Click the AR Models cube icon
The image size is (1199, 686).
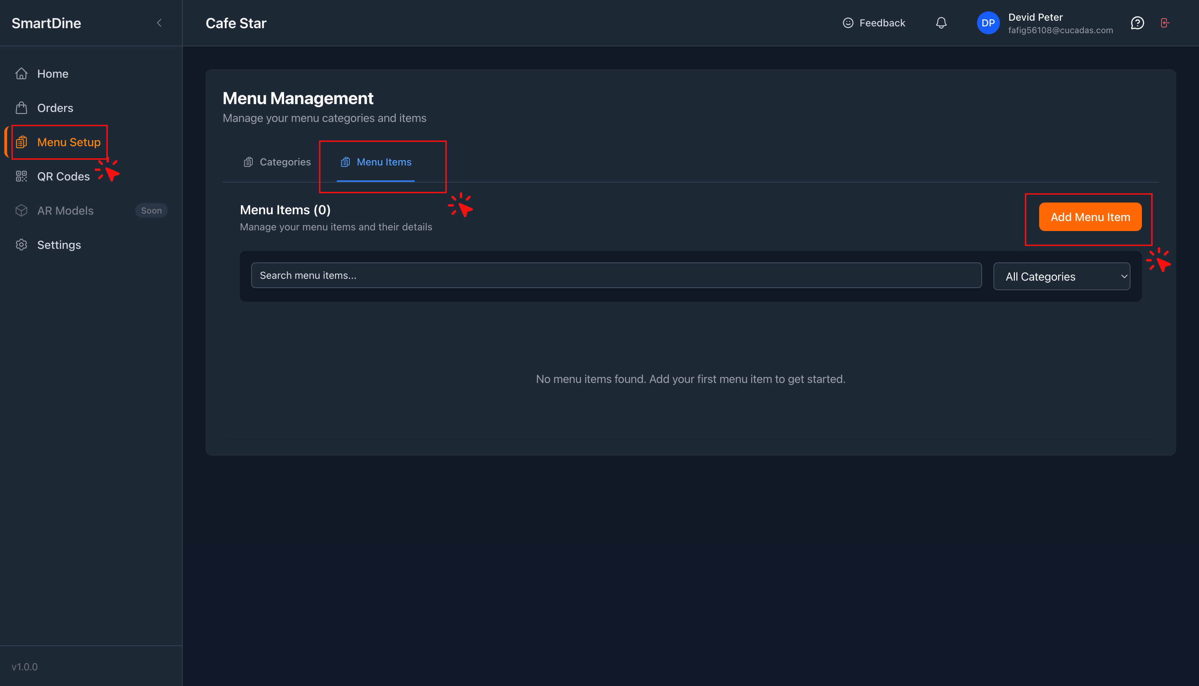click(x=21, y=211)
